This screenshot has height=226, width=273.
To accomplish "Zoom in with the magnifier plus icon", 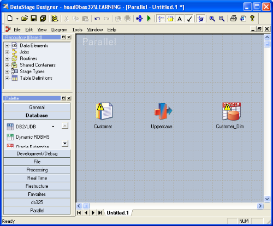I will click(x=212, y=19).
